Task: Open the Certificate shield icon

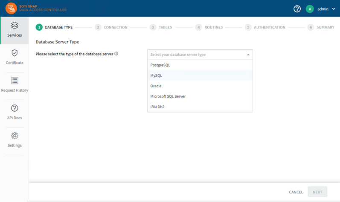Action: pos(15,53)
